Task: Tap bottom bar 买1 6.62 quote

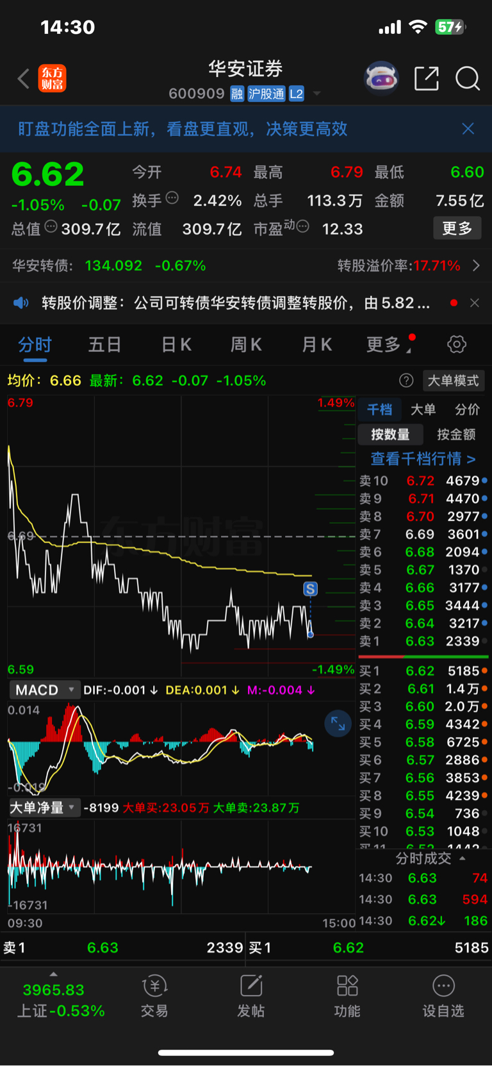Action: click(x=369, y=948)
